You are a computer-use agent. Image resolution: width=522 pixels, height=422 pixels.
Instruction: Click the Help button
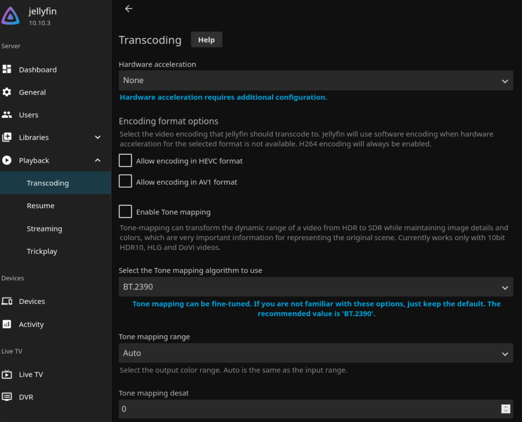pos(206,40)
